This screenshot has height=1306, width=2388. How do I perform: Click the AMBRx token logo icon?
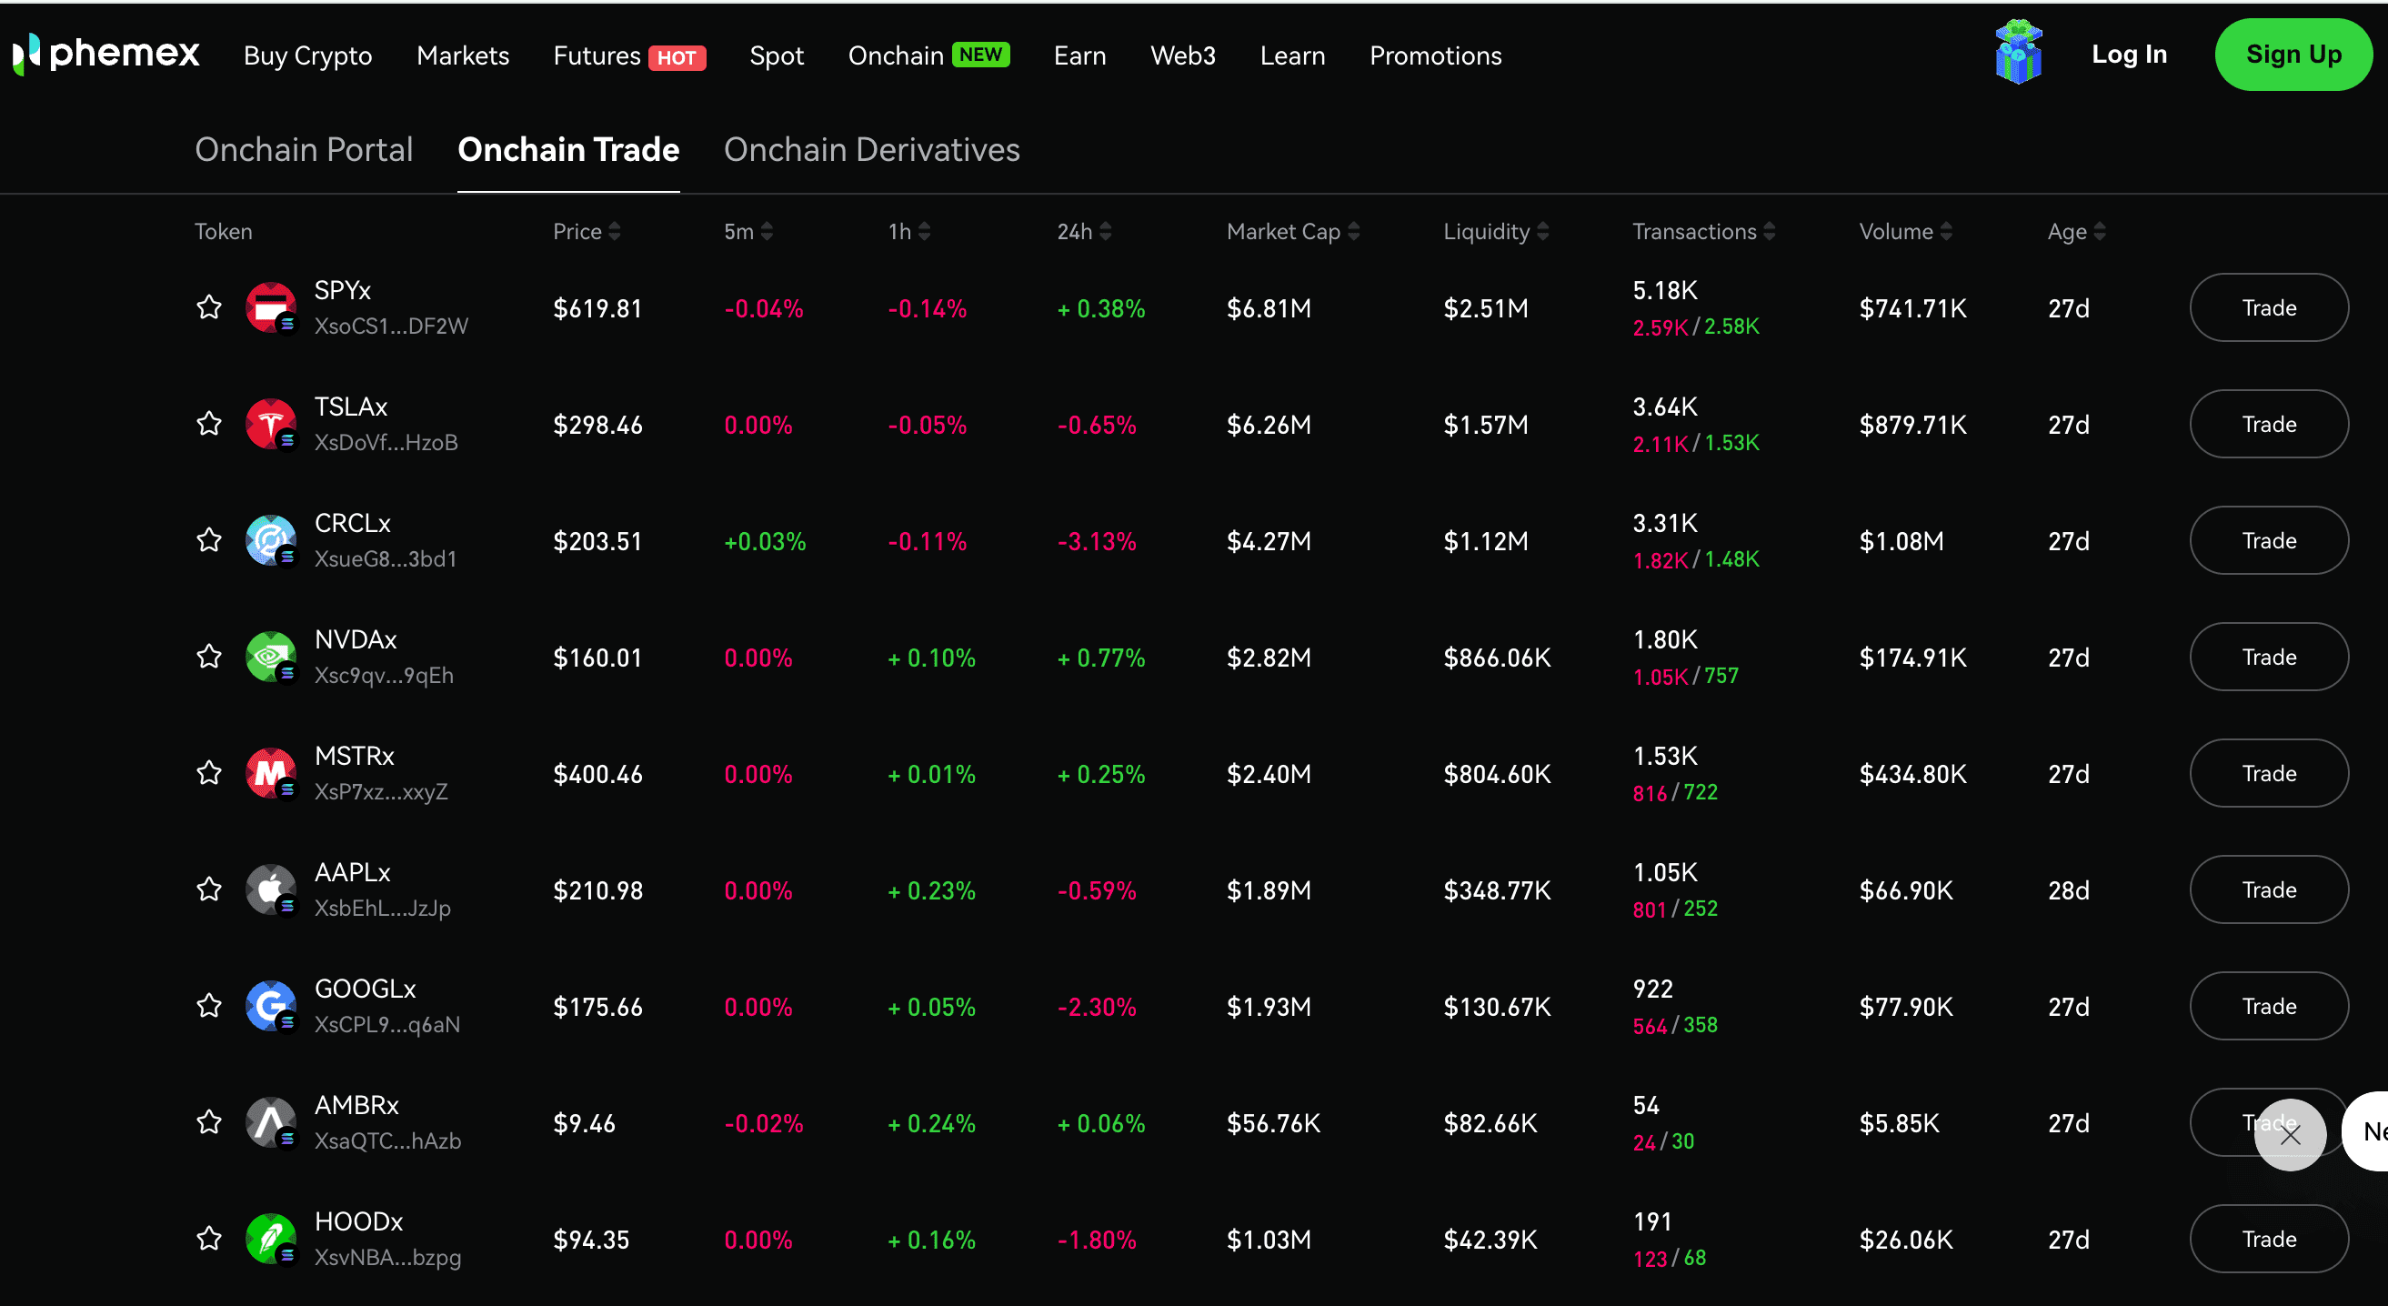(271, 1122)
